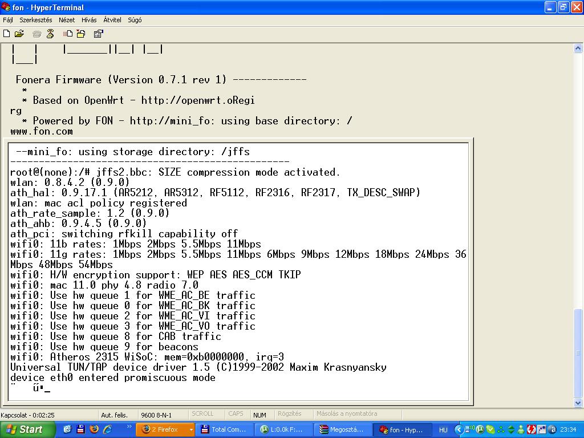Click the Fonera Firmware version line
The width and height of the screenshot is (584, 438).
click(x=161, y=80)
